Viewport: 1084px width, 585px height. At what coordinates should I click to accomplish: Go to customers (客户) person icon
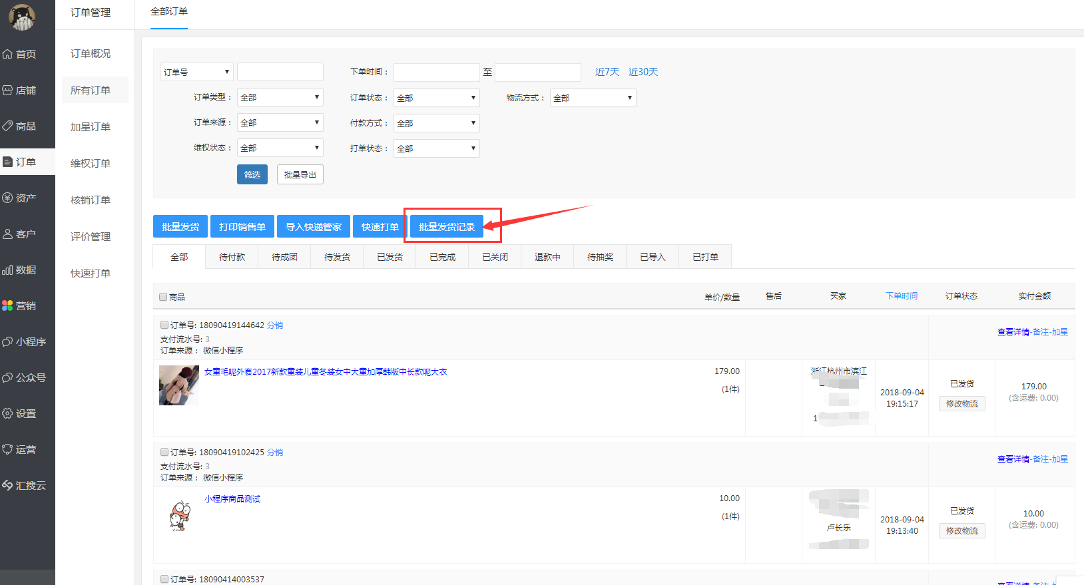coord(8,234)
